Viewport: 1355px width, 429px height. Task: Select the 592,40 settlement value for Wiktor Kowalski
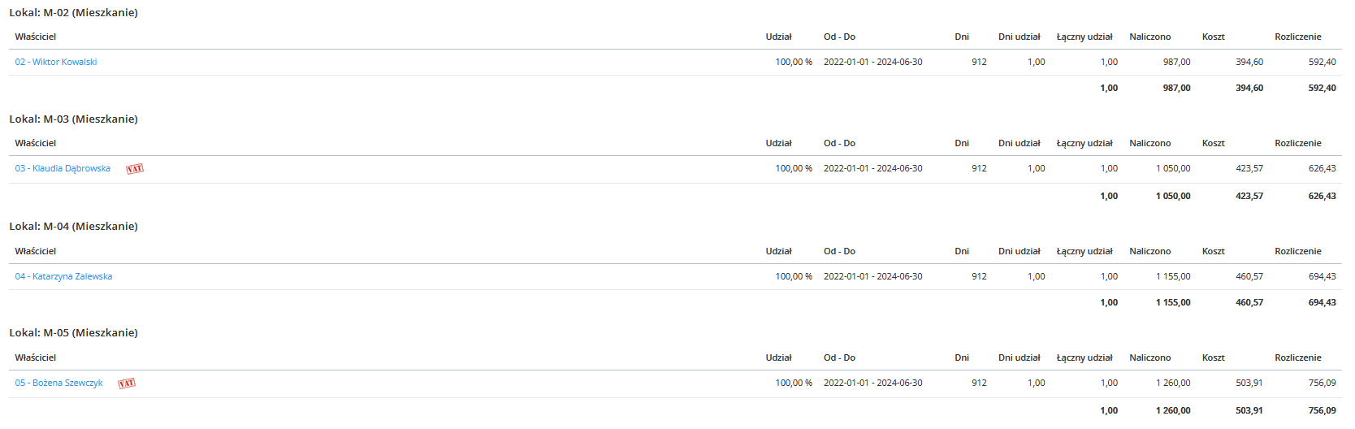1322,62
